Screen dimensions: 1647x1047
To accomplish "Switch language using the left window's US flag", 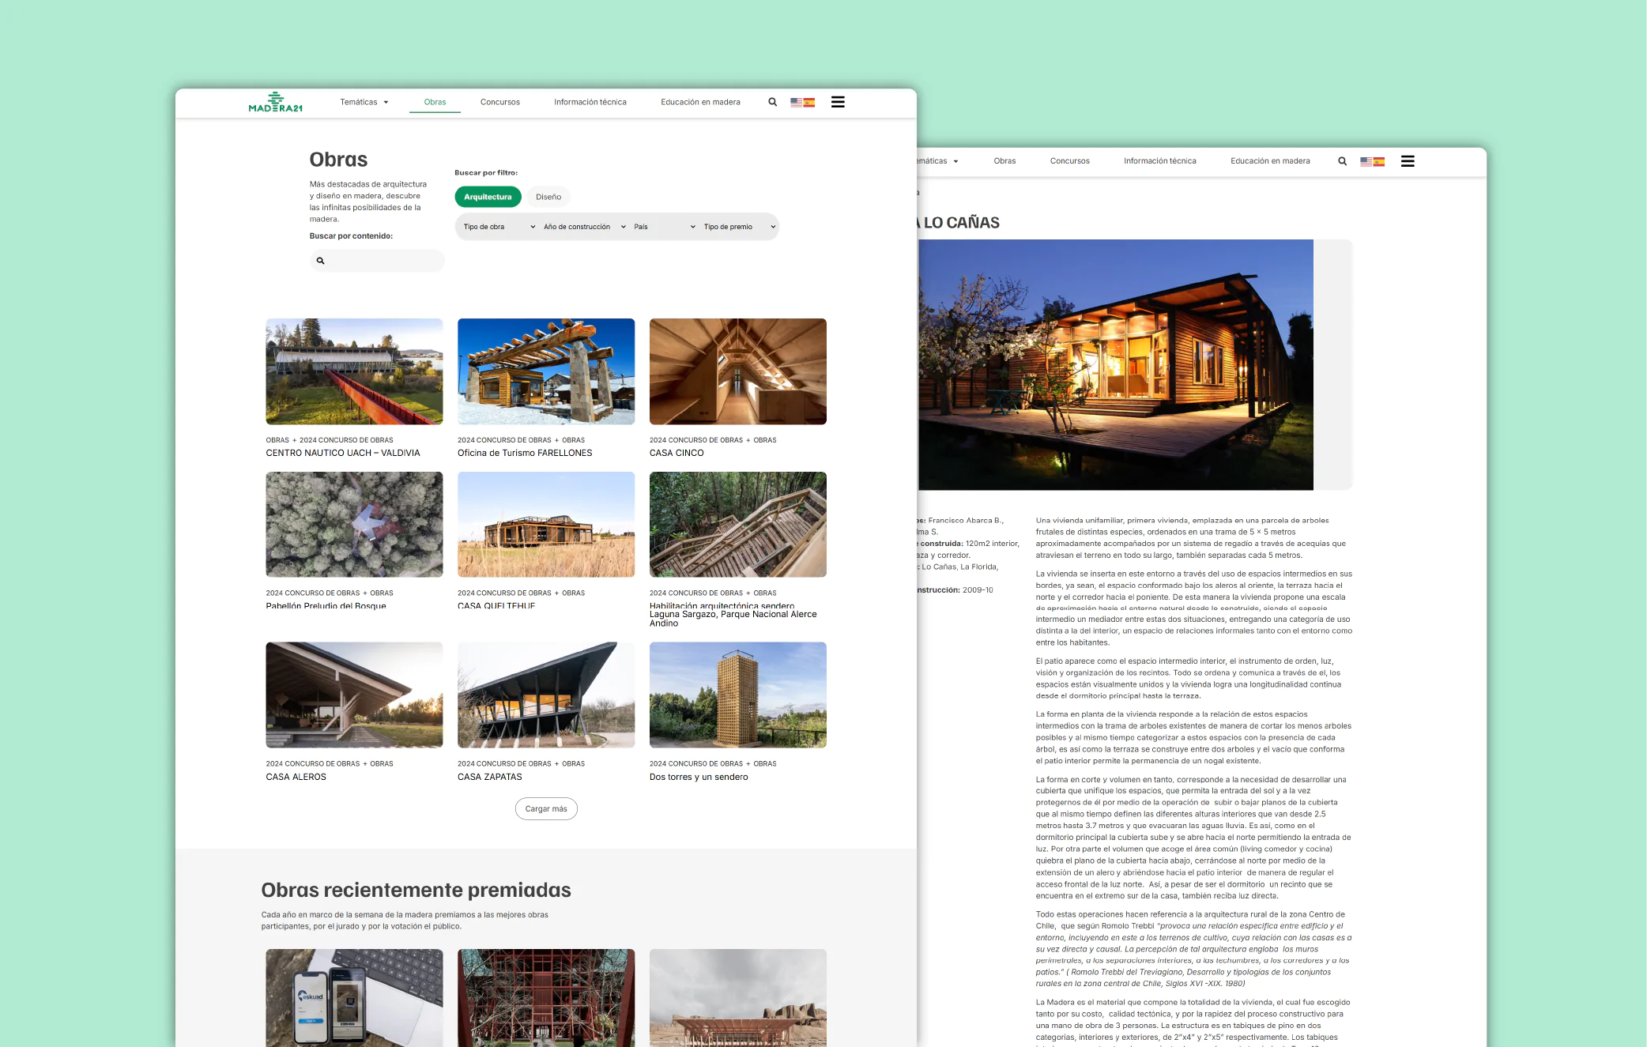I will [x=796, y=102].
